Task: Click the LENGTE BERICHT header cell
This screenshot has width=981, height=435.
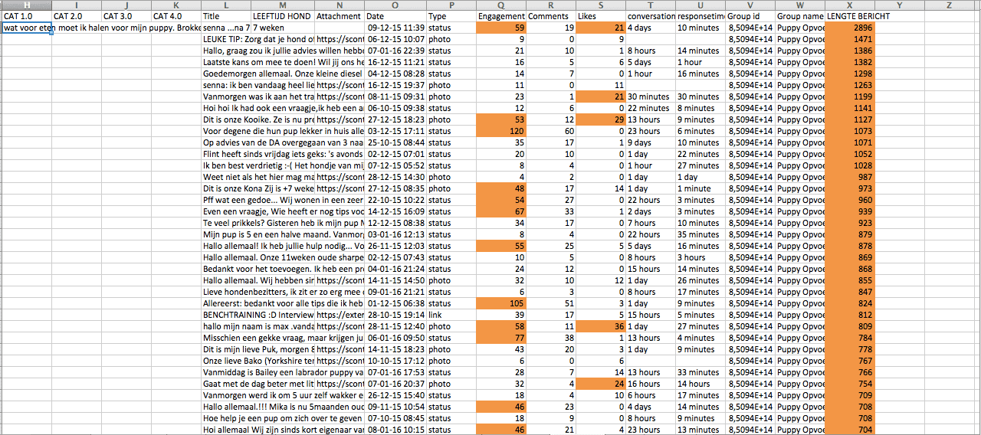Action: 851,16
